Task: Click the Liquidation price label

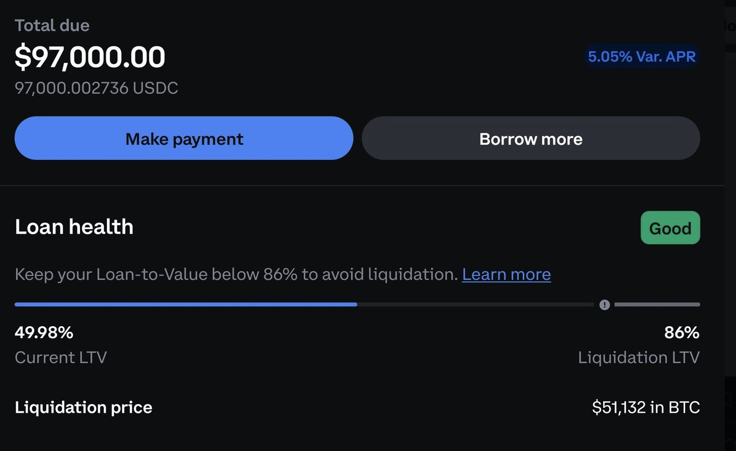Action: (x=83, y=407)
